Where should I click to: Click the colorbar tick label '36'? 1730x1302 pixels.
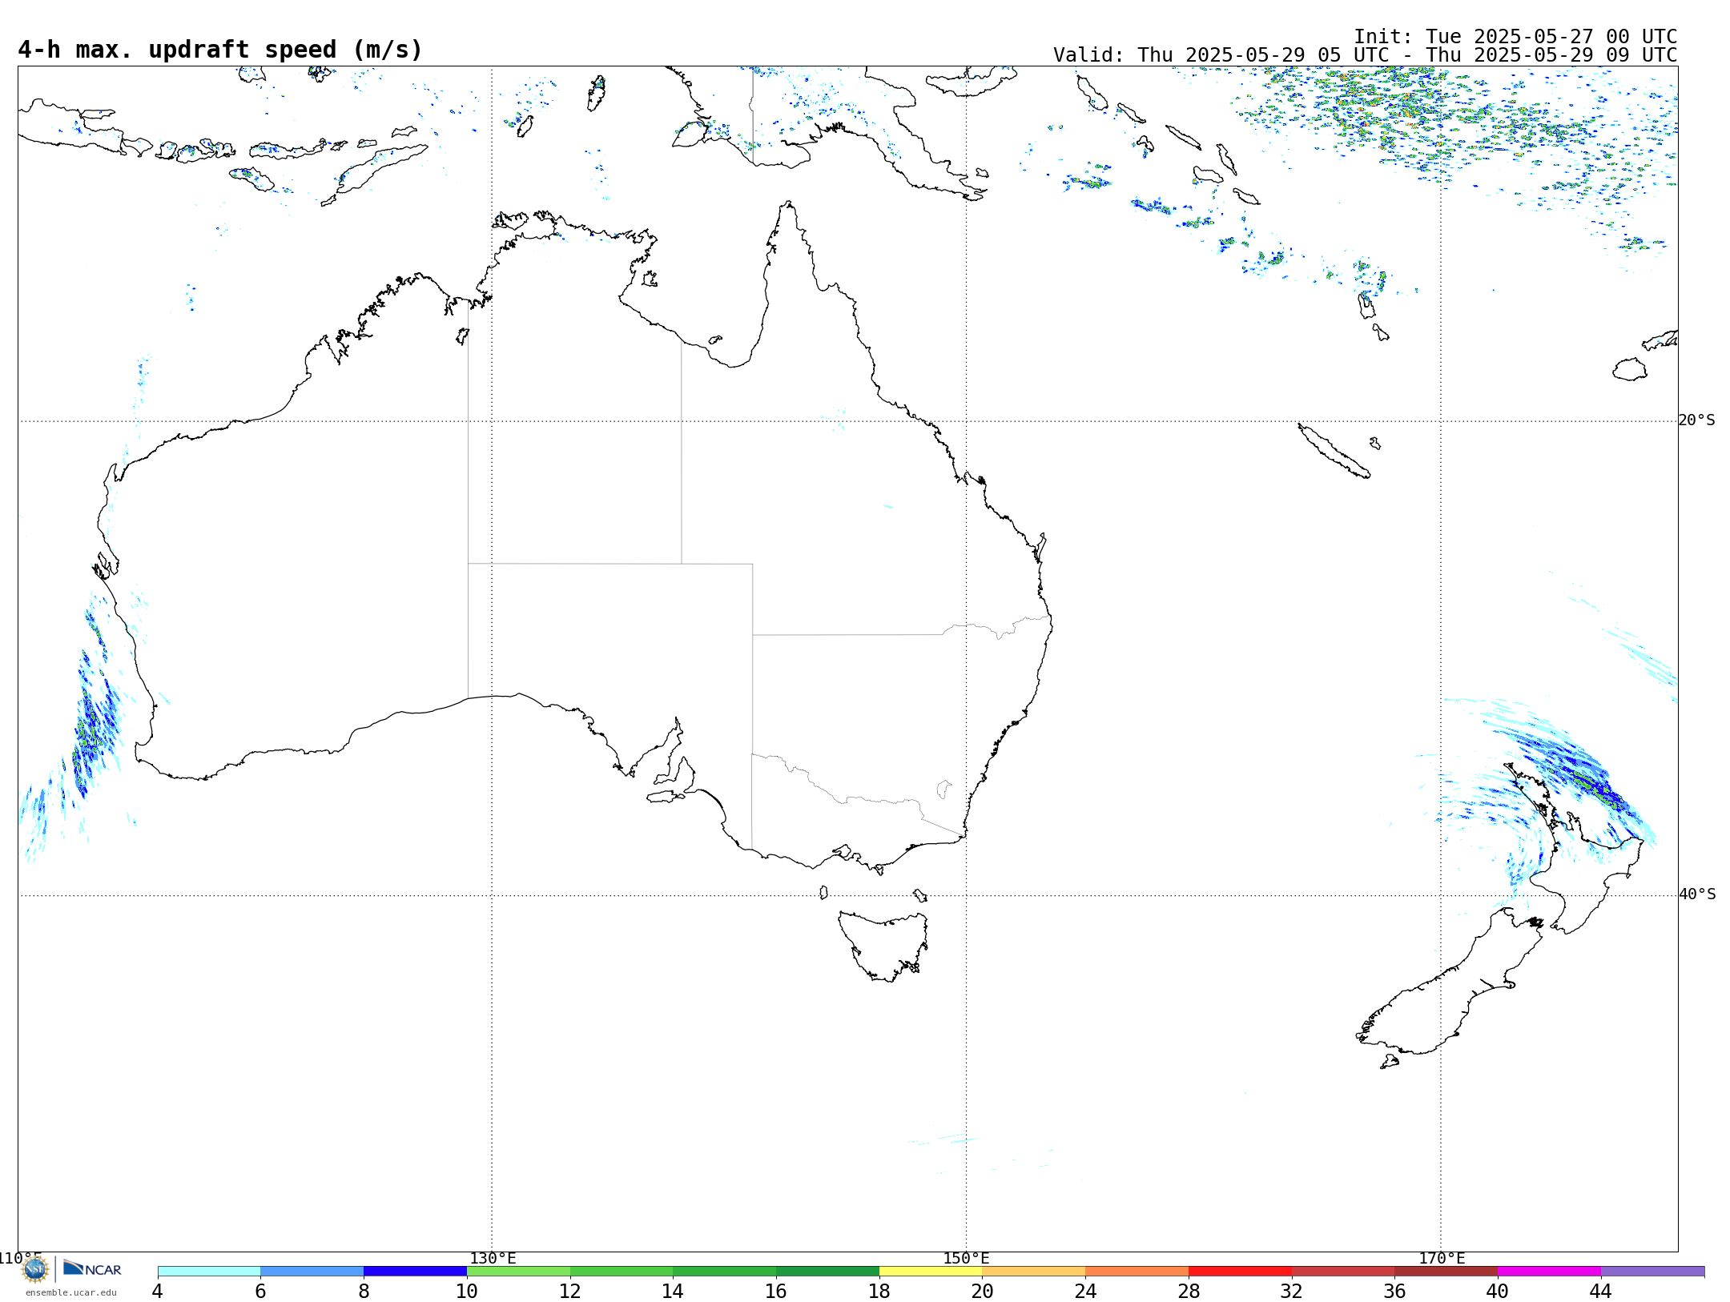(1394, 1292)
